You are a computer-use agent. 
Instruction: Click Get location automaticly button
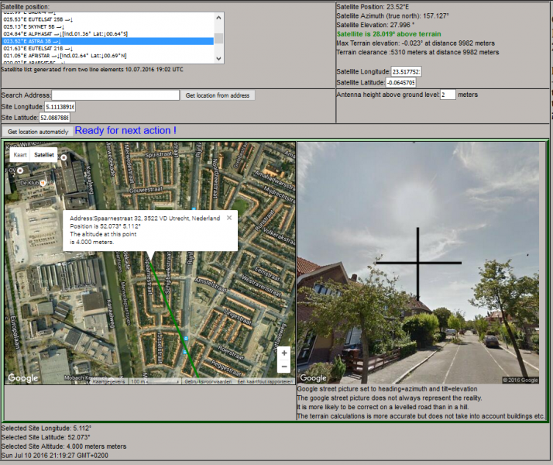click(38, 132)
